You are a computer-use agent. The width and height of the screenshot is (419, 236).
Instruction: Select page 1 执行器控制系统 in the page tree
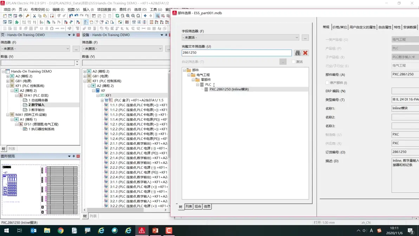[x=41, y=129]
